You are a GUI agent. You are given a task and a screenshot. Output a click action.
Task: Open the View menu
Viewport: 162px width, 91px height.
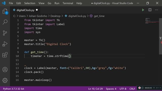[x=42, y=3]
